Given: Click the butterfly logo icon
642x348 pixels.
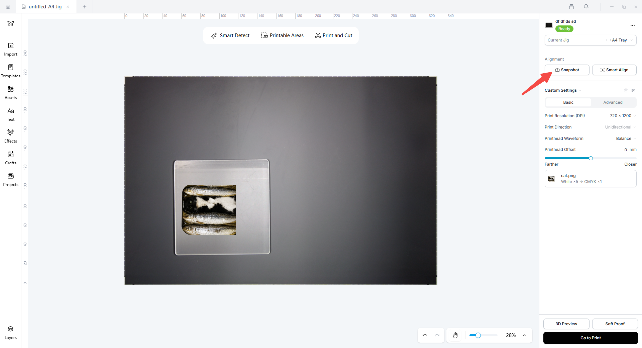Looking at the screenshot, I should (x=11, y=23).
